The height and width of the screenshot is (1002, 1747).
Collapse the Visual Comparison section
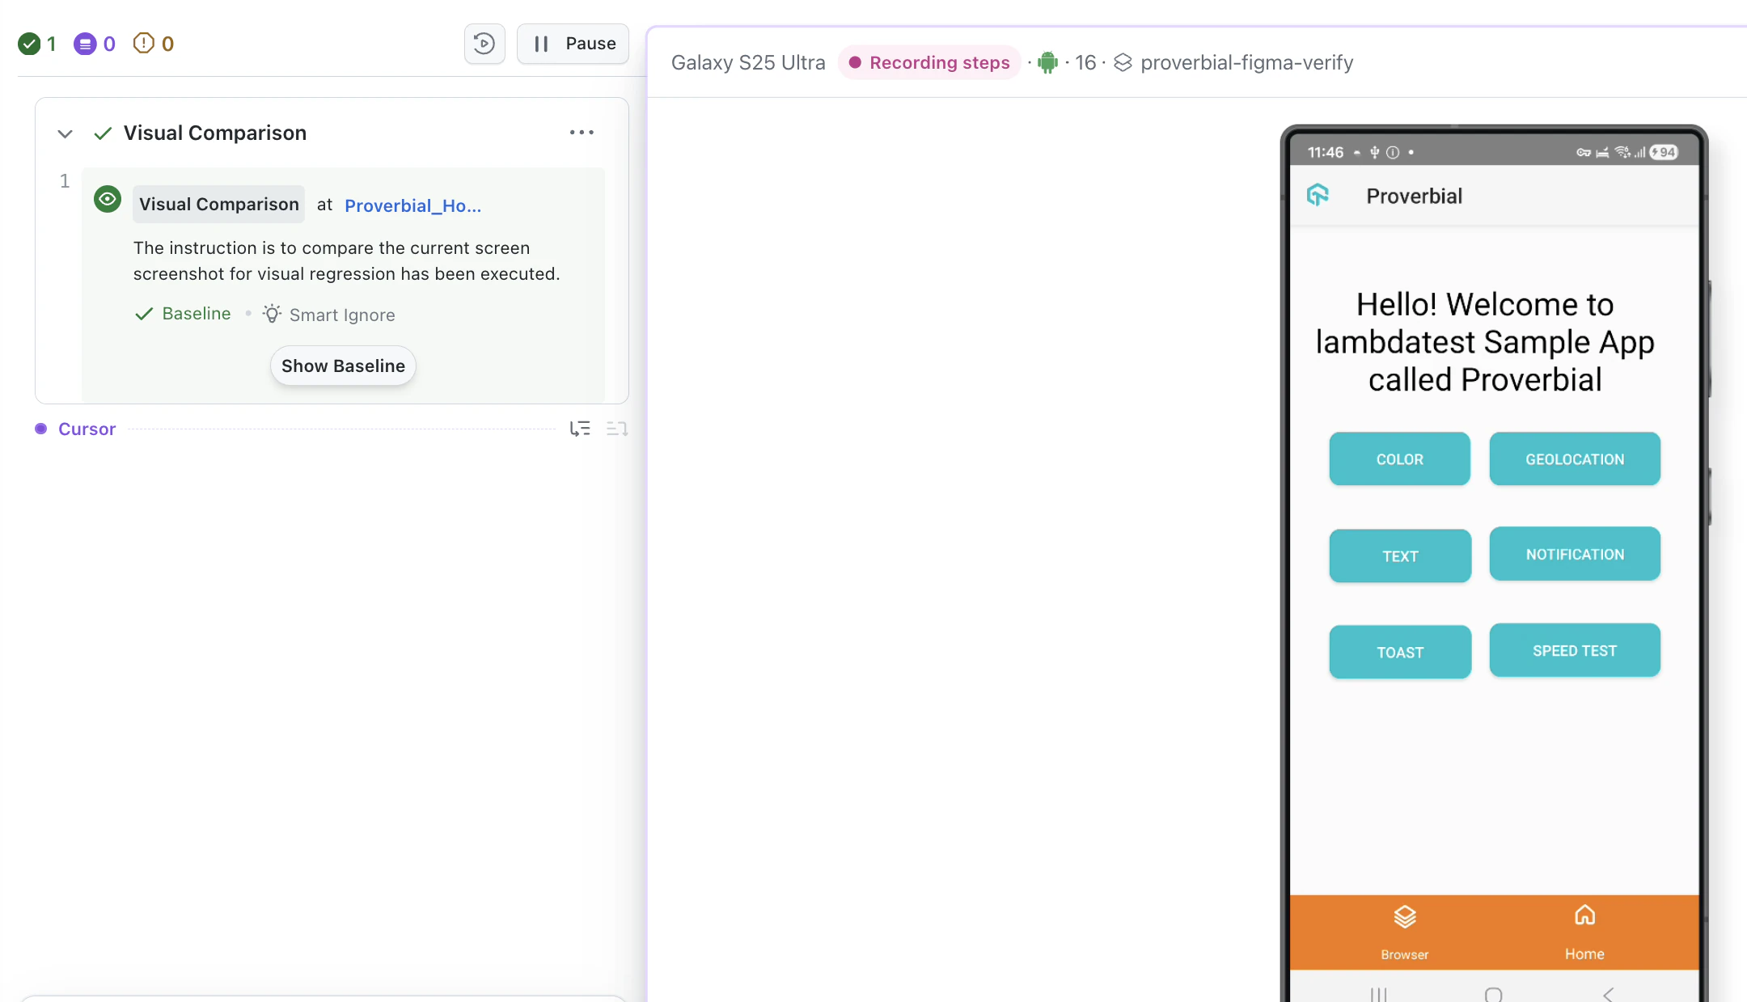pos(66,133)
